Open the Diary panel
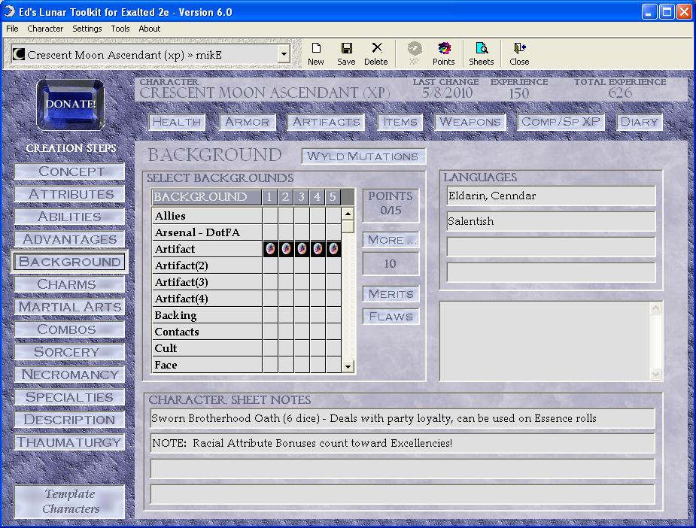Viewport: 696px width, 528px height. point(639,122)
